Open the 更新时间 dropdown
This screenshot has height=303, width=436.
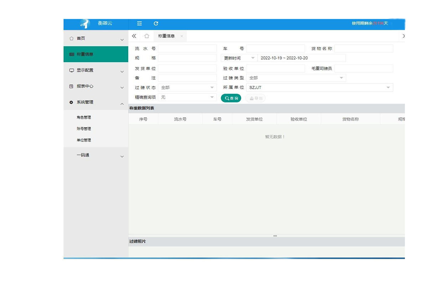pyautogui.click(x=239, y=58)
